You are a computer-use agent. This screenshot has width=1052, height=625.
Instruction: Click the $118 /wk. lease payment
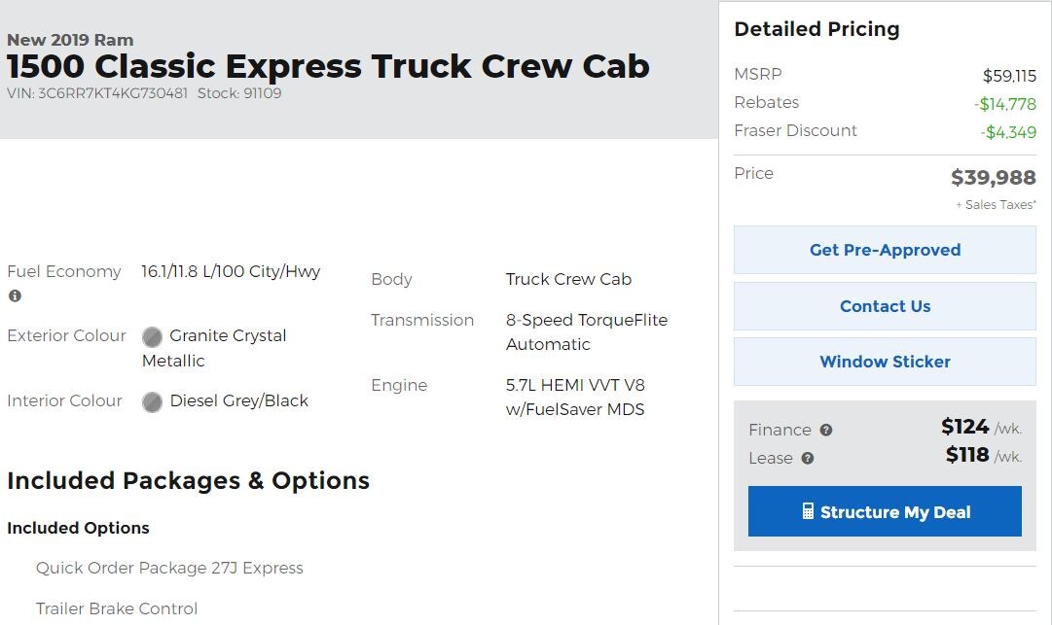pyautogui.click(x=984, y=455)
